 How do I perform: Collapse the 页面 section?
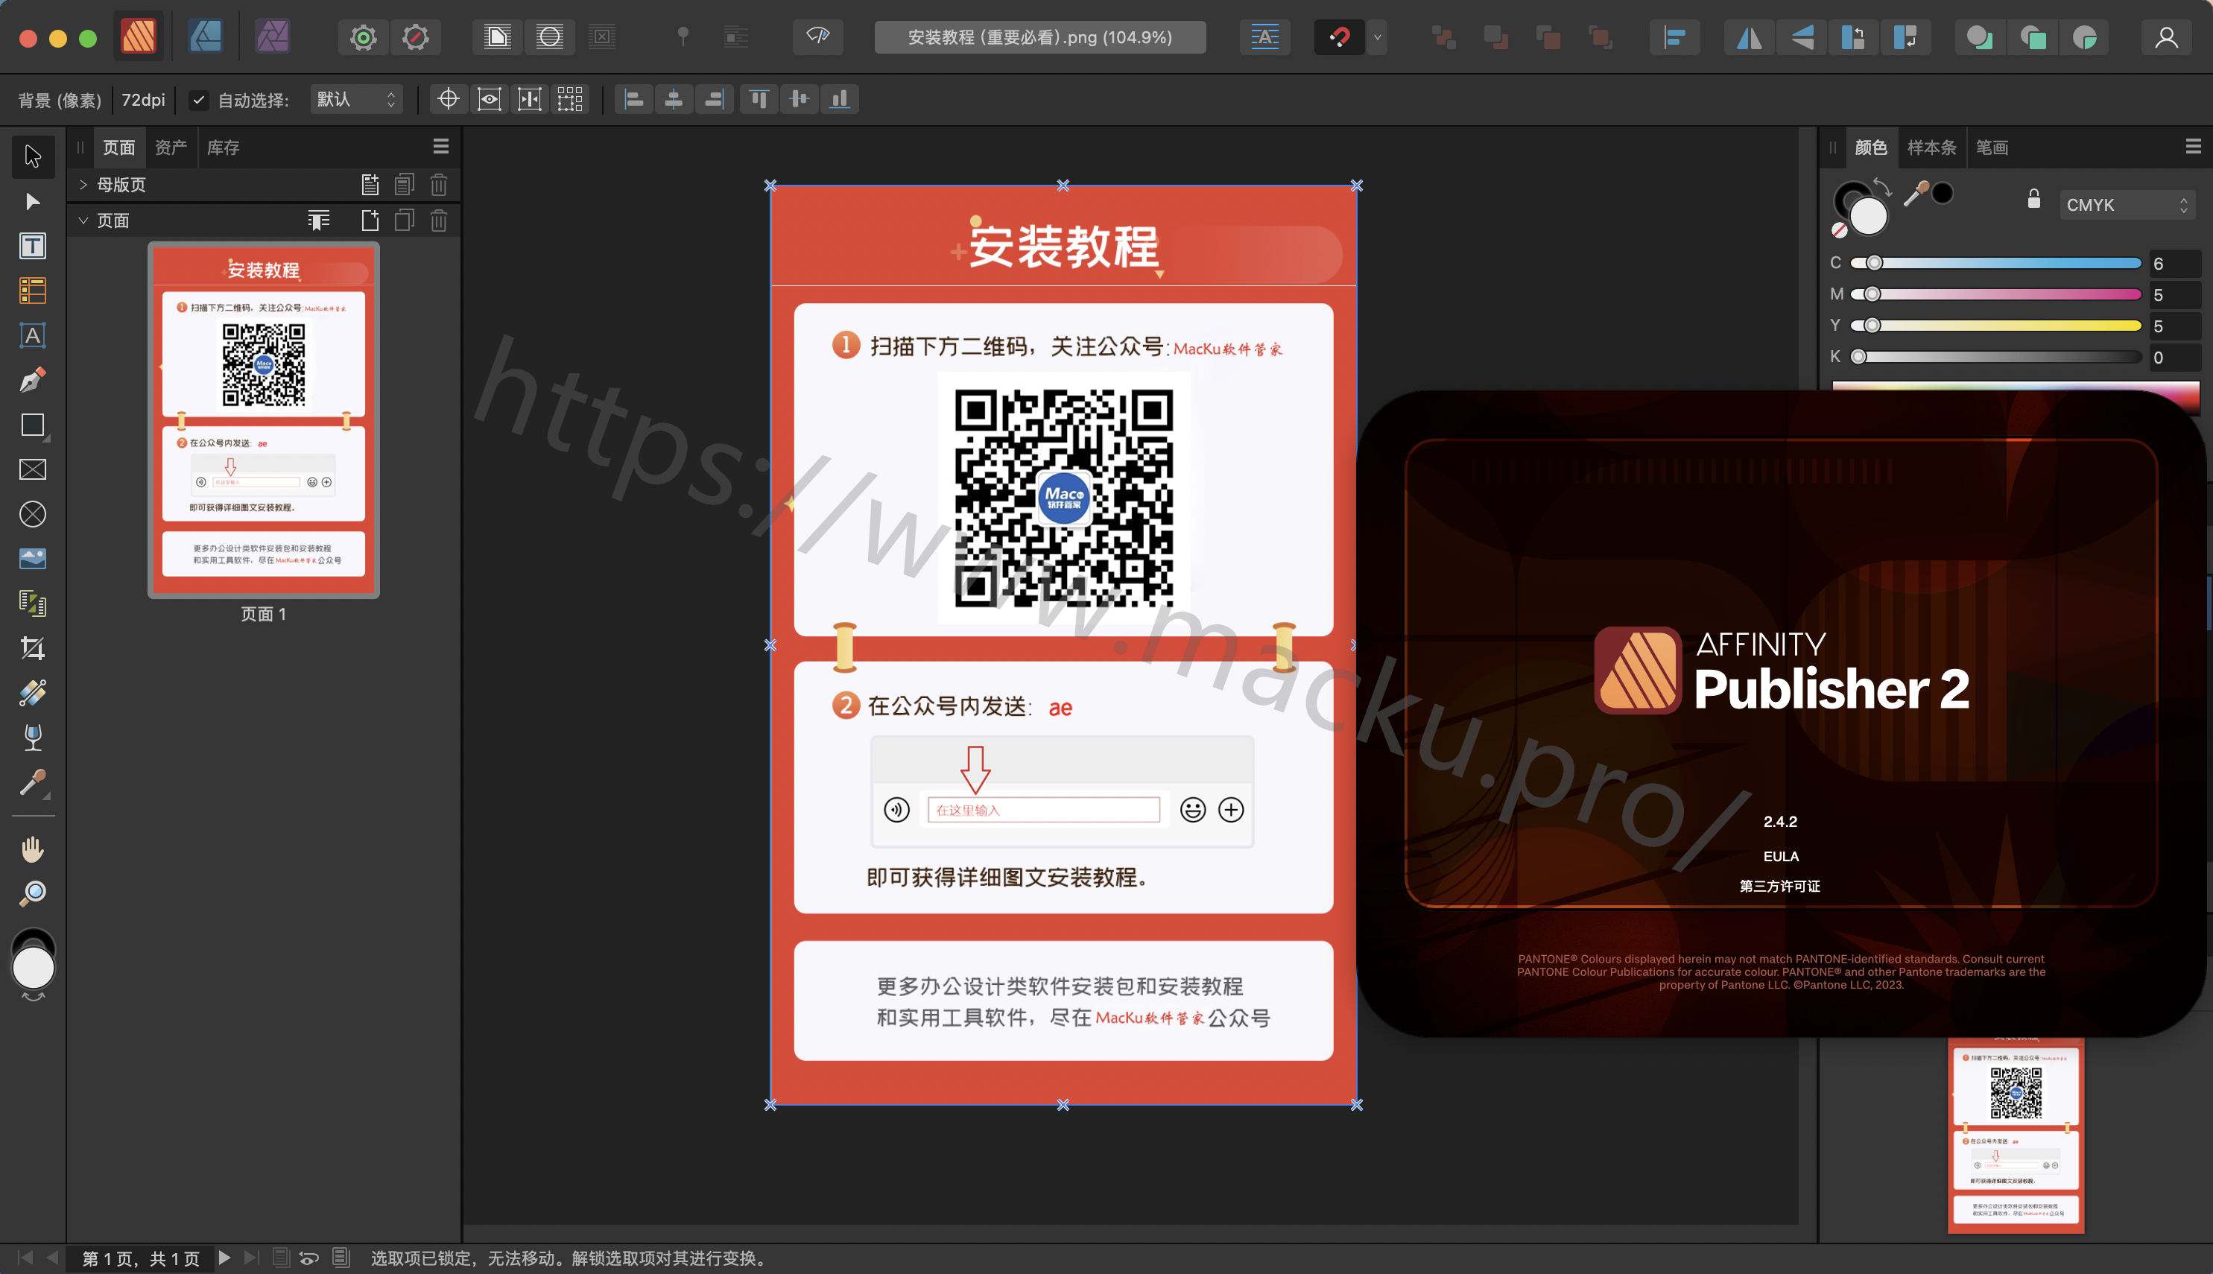[83, 221]
